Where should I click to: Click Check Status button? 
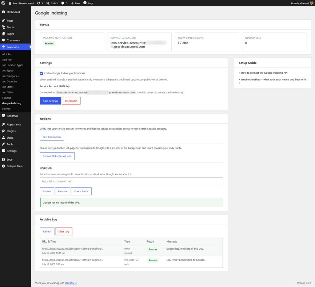tap(81, 191)
